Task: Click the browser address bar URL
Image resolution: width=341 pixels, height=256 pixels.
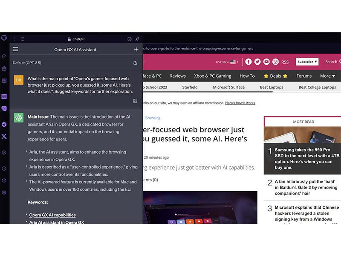Action: click(x=198, y=49)
